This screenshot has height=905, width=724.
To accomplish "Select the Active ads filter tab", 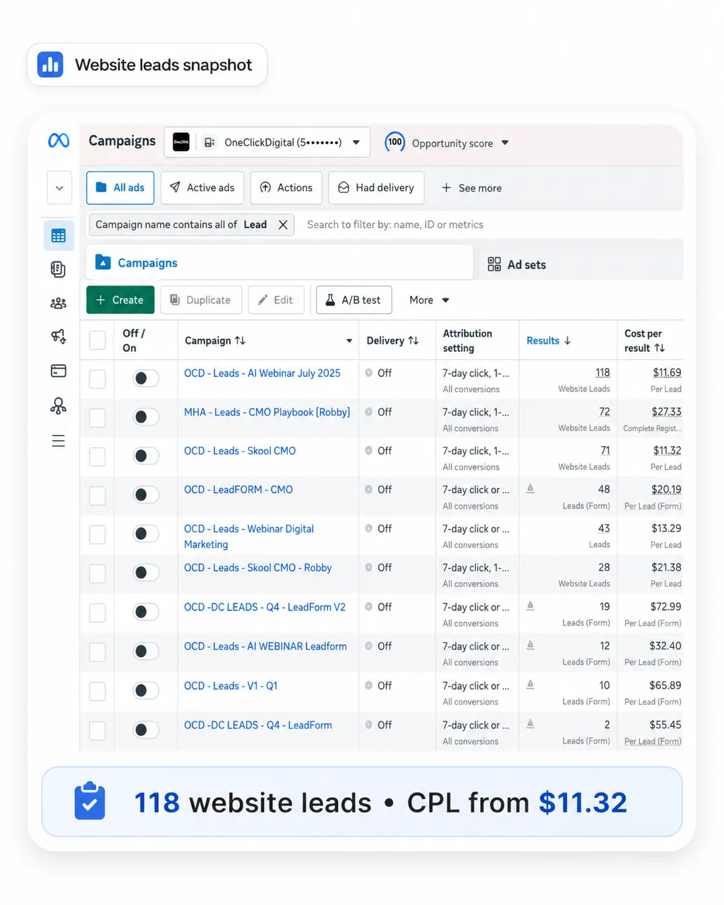I will pos(202,188).
